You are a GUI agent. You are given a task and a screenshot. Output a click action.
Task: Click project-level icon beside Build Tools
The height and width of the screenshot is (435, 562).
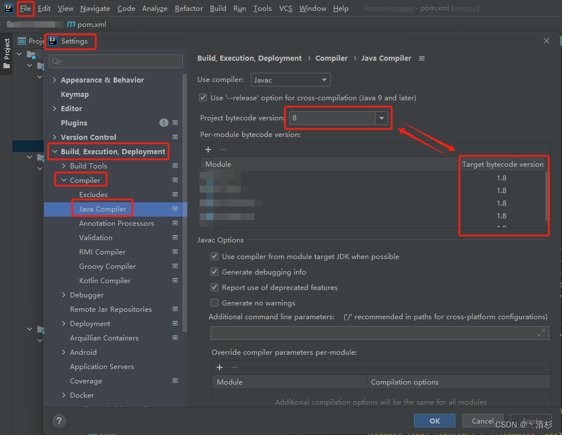pyautogui.click(x=175, y=166)
